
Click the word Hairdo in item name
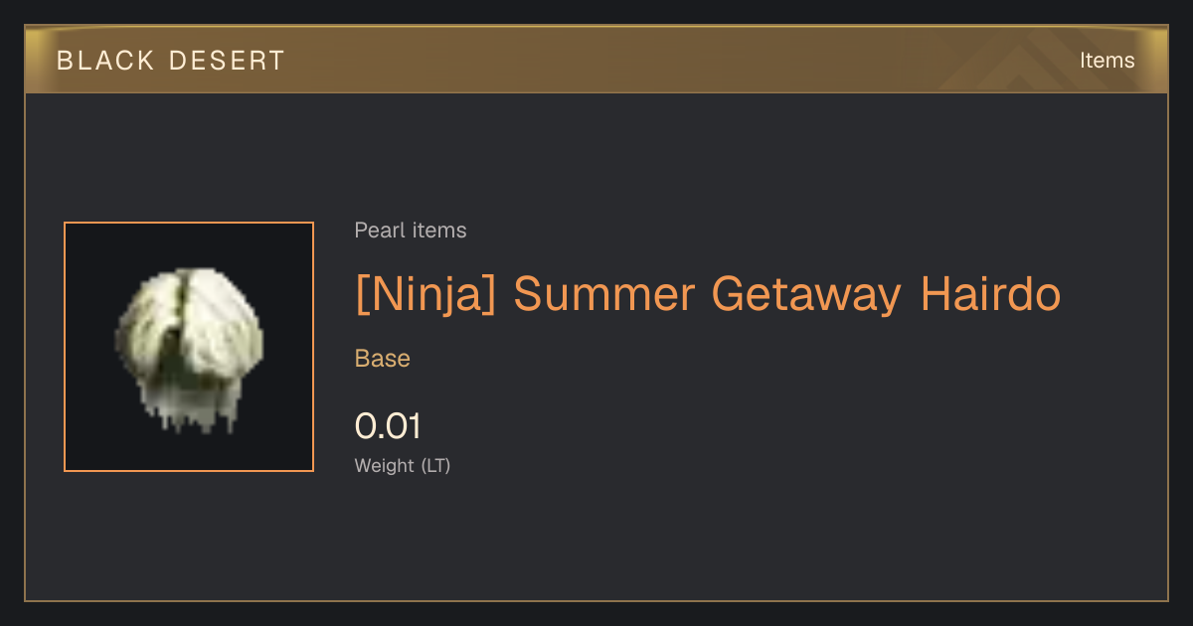click(x=990, y=295)
